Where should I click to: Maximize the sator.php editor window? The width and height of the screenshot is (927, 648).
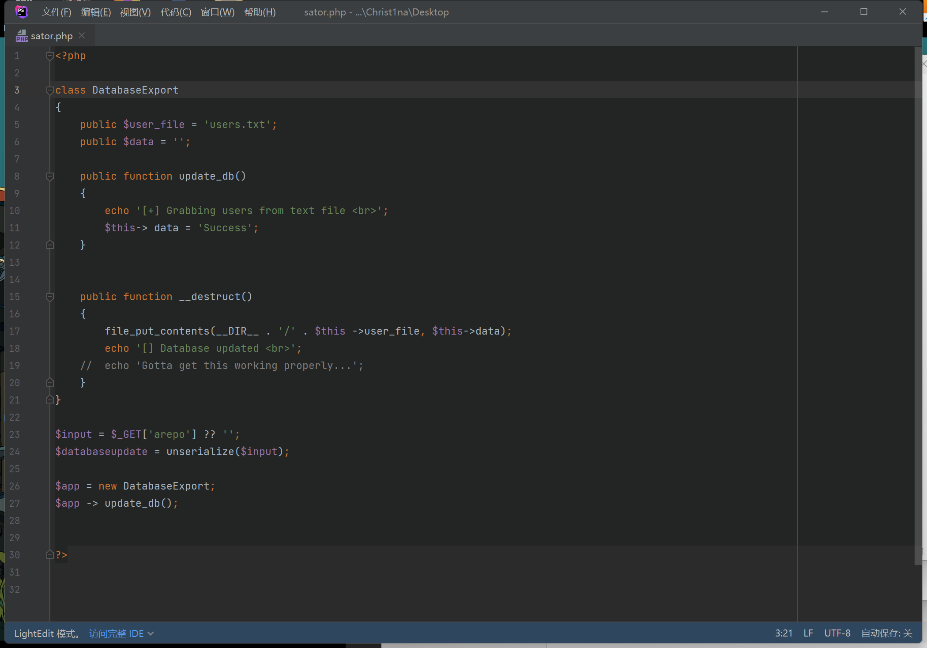click(x=864, y=12)
